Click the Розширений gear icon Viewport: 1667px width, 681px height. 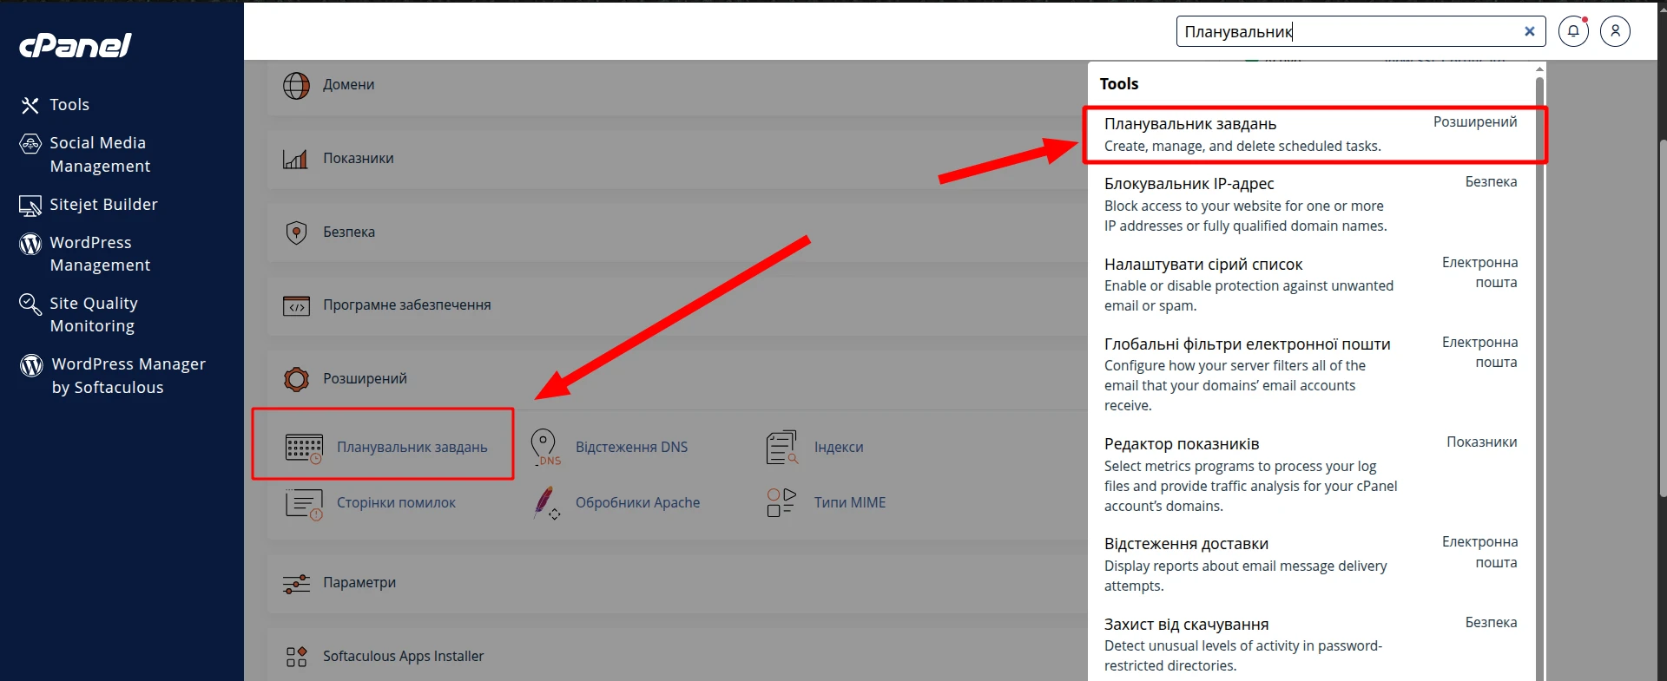click(x=296, y=379)
